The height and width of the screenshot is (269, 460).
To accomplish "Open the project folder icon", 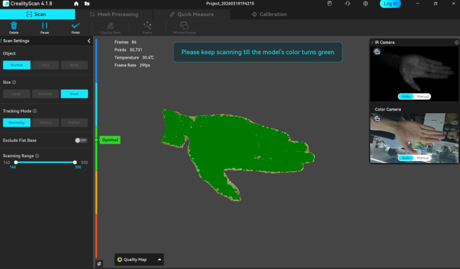I will [78, 4].
